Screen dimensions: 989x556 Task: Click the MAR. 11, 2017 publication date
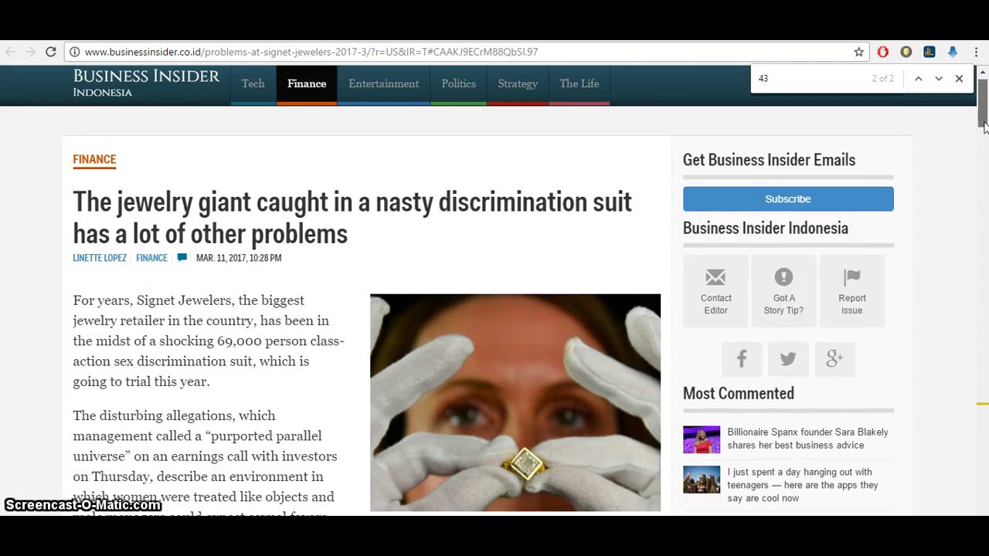(239, 258)
